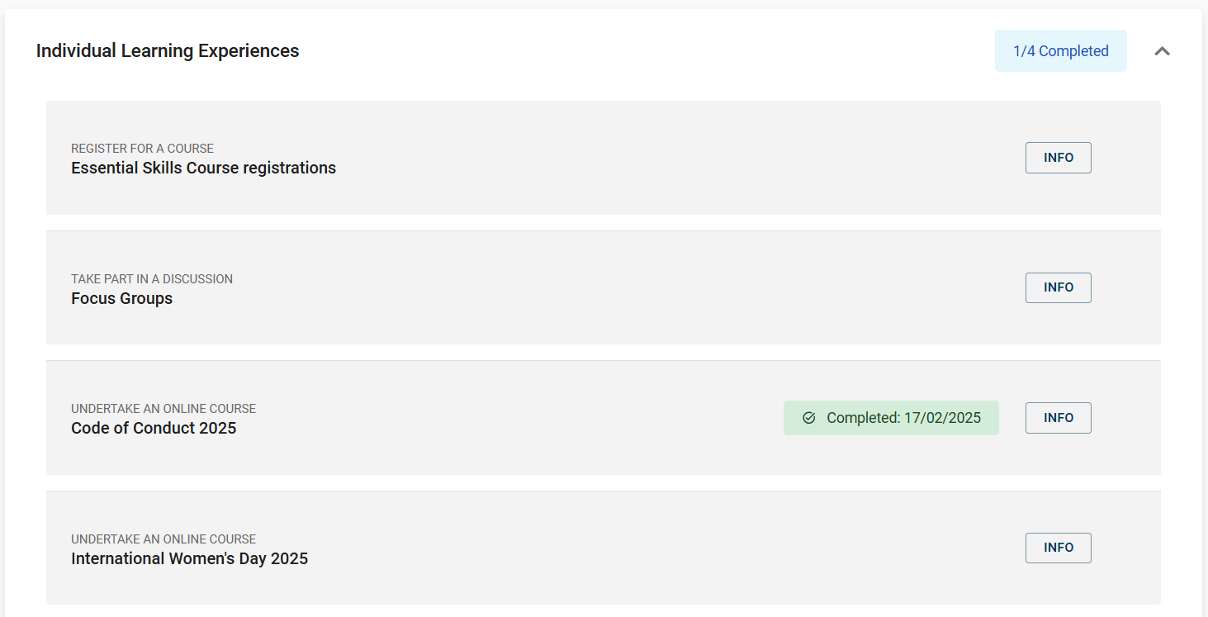Click the 1/4 Completed progress badge
1208x617 pixels.
[1060, 50]
